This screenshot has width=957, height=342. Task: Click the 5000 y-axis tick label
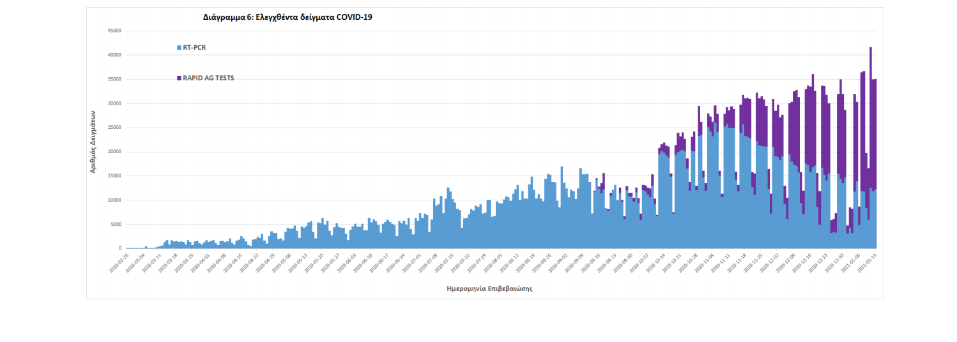pyautogui.click(x=116, y=225)
